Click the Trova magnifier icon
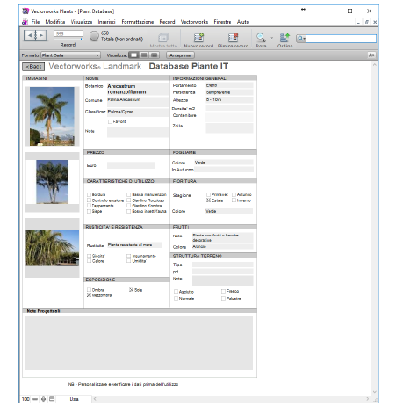The width and height of the screenshot is (396, 407). 261,38
